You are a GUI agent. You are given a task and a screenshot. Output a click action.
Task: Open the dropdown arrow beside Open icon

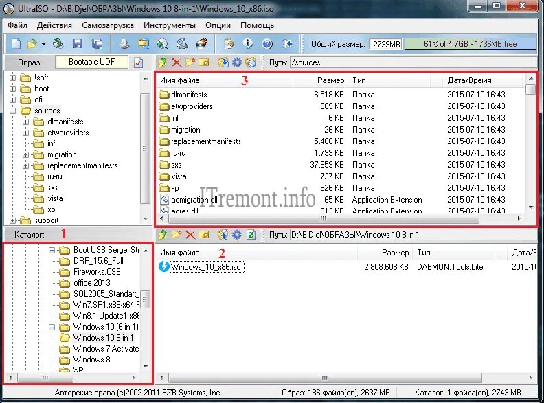click(43, 45)
